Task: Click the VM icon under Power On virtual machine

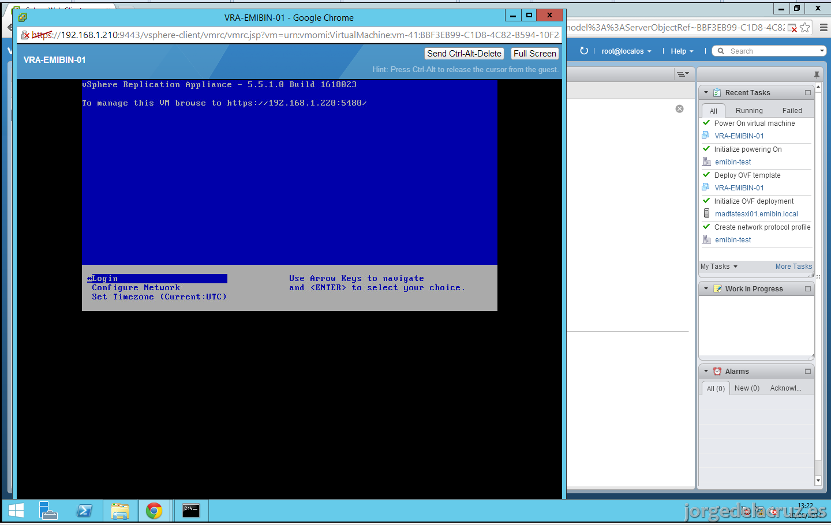Action: (x=706, y=136)
